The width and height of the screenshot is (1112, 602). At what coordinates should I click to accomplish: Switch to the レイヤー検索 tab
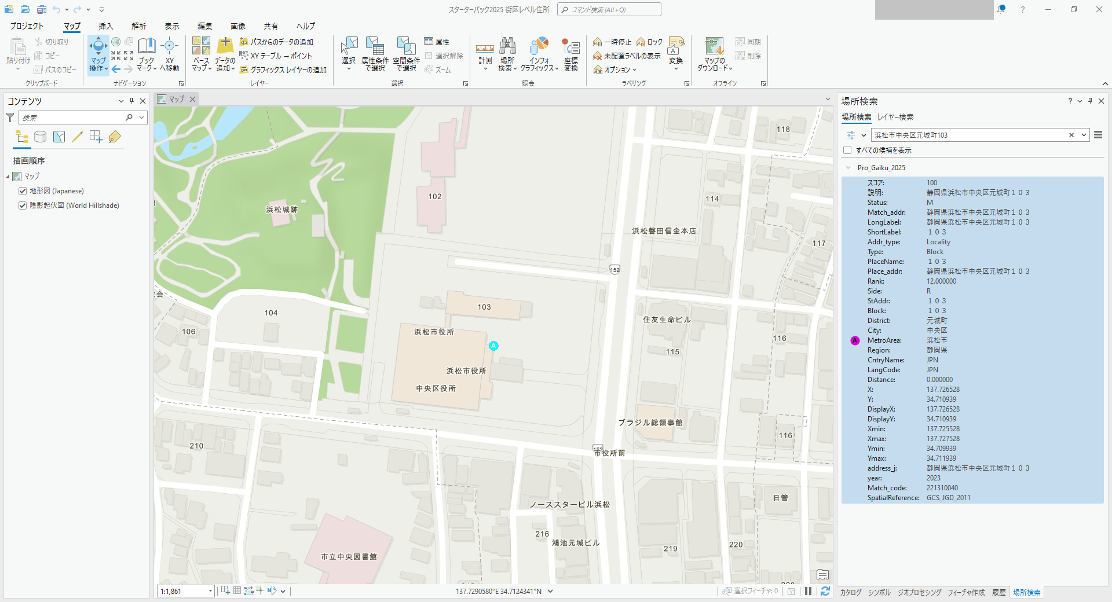pyautogui.click(x=895, y=117)
